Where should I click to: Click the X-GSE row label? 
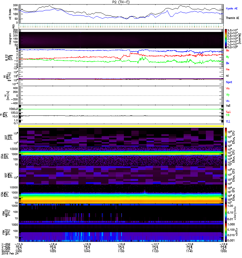pos(6,244)
